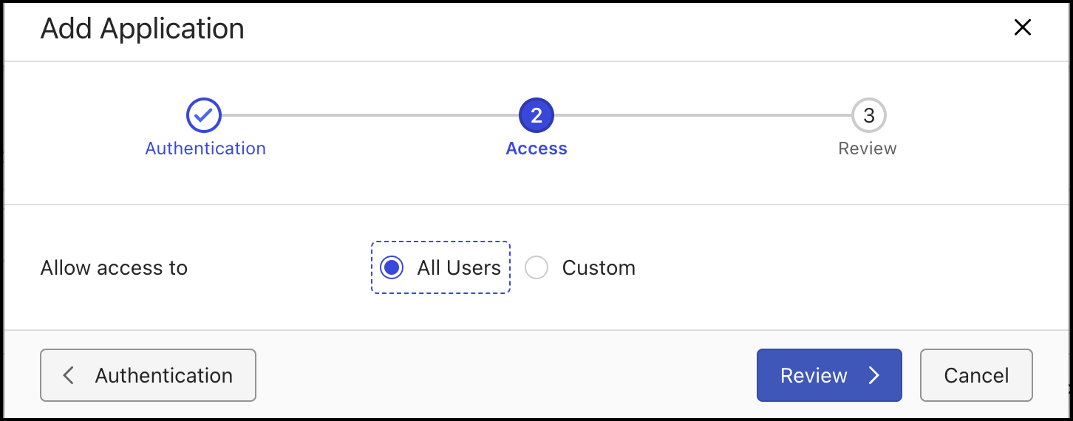The image size is (1073, 421).
Task: Go to the Authentication step label
Action: 205,148
